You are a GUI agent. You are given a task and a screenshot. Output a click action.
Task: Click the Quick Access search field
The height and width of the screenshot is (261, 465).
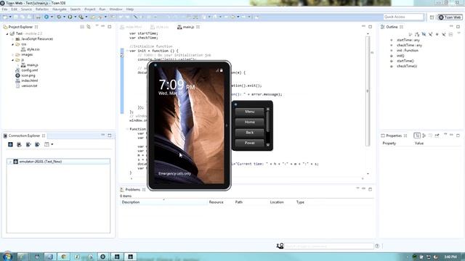pyautogui.click(x=403, y=17)
